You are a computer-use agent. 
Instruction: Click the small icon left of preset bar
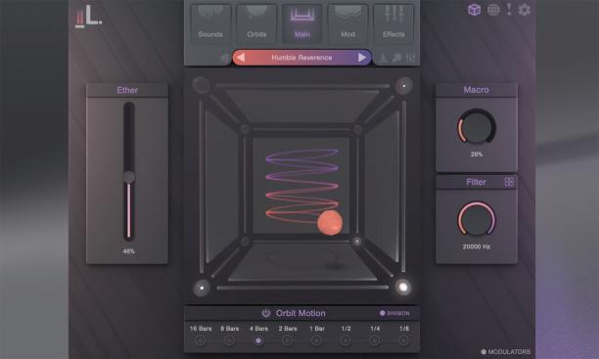click(225, 58)
